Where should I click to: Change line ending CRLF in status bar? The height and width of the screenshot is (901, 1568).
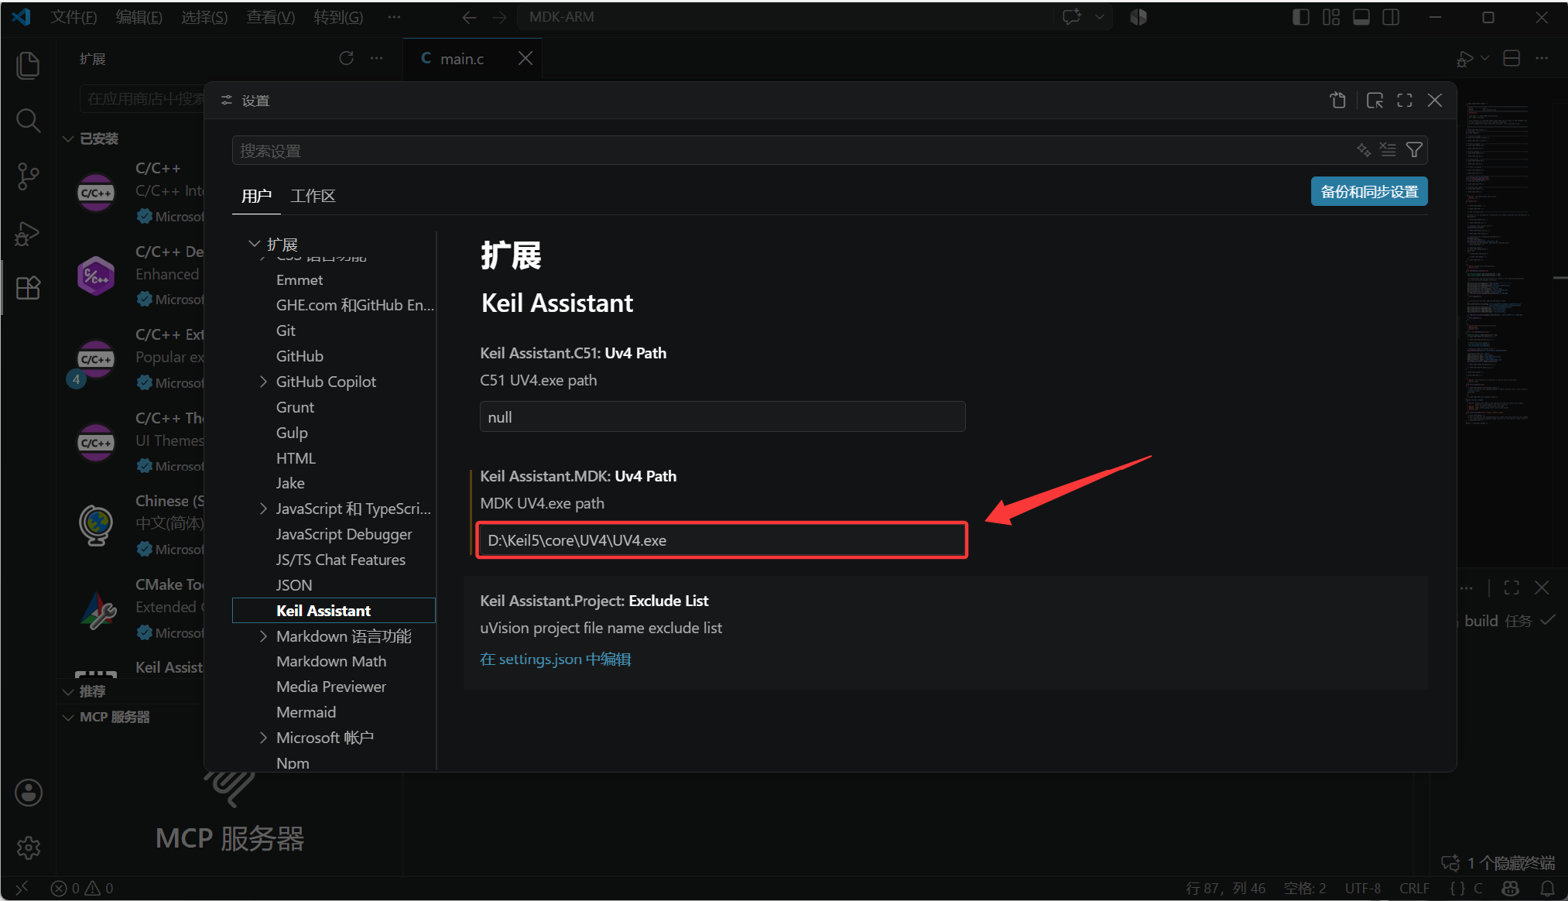click(x=1414, y=888)
